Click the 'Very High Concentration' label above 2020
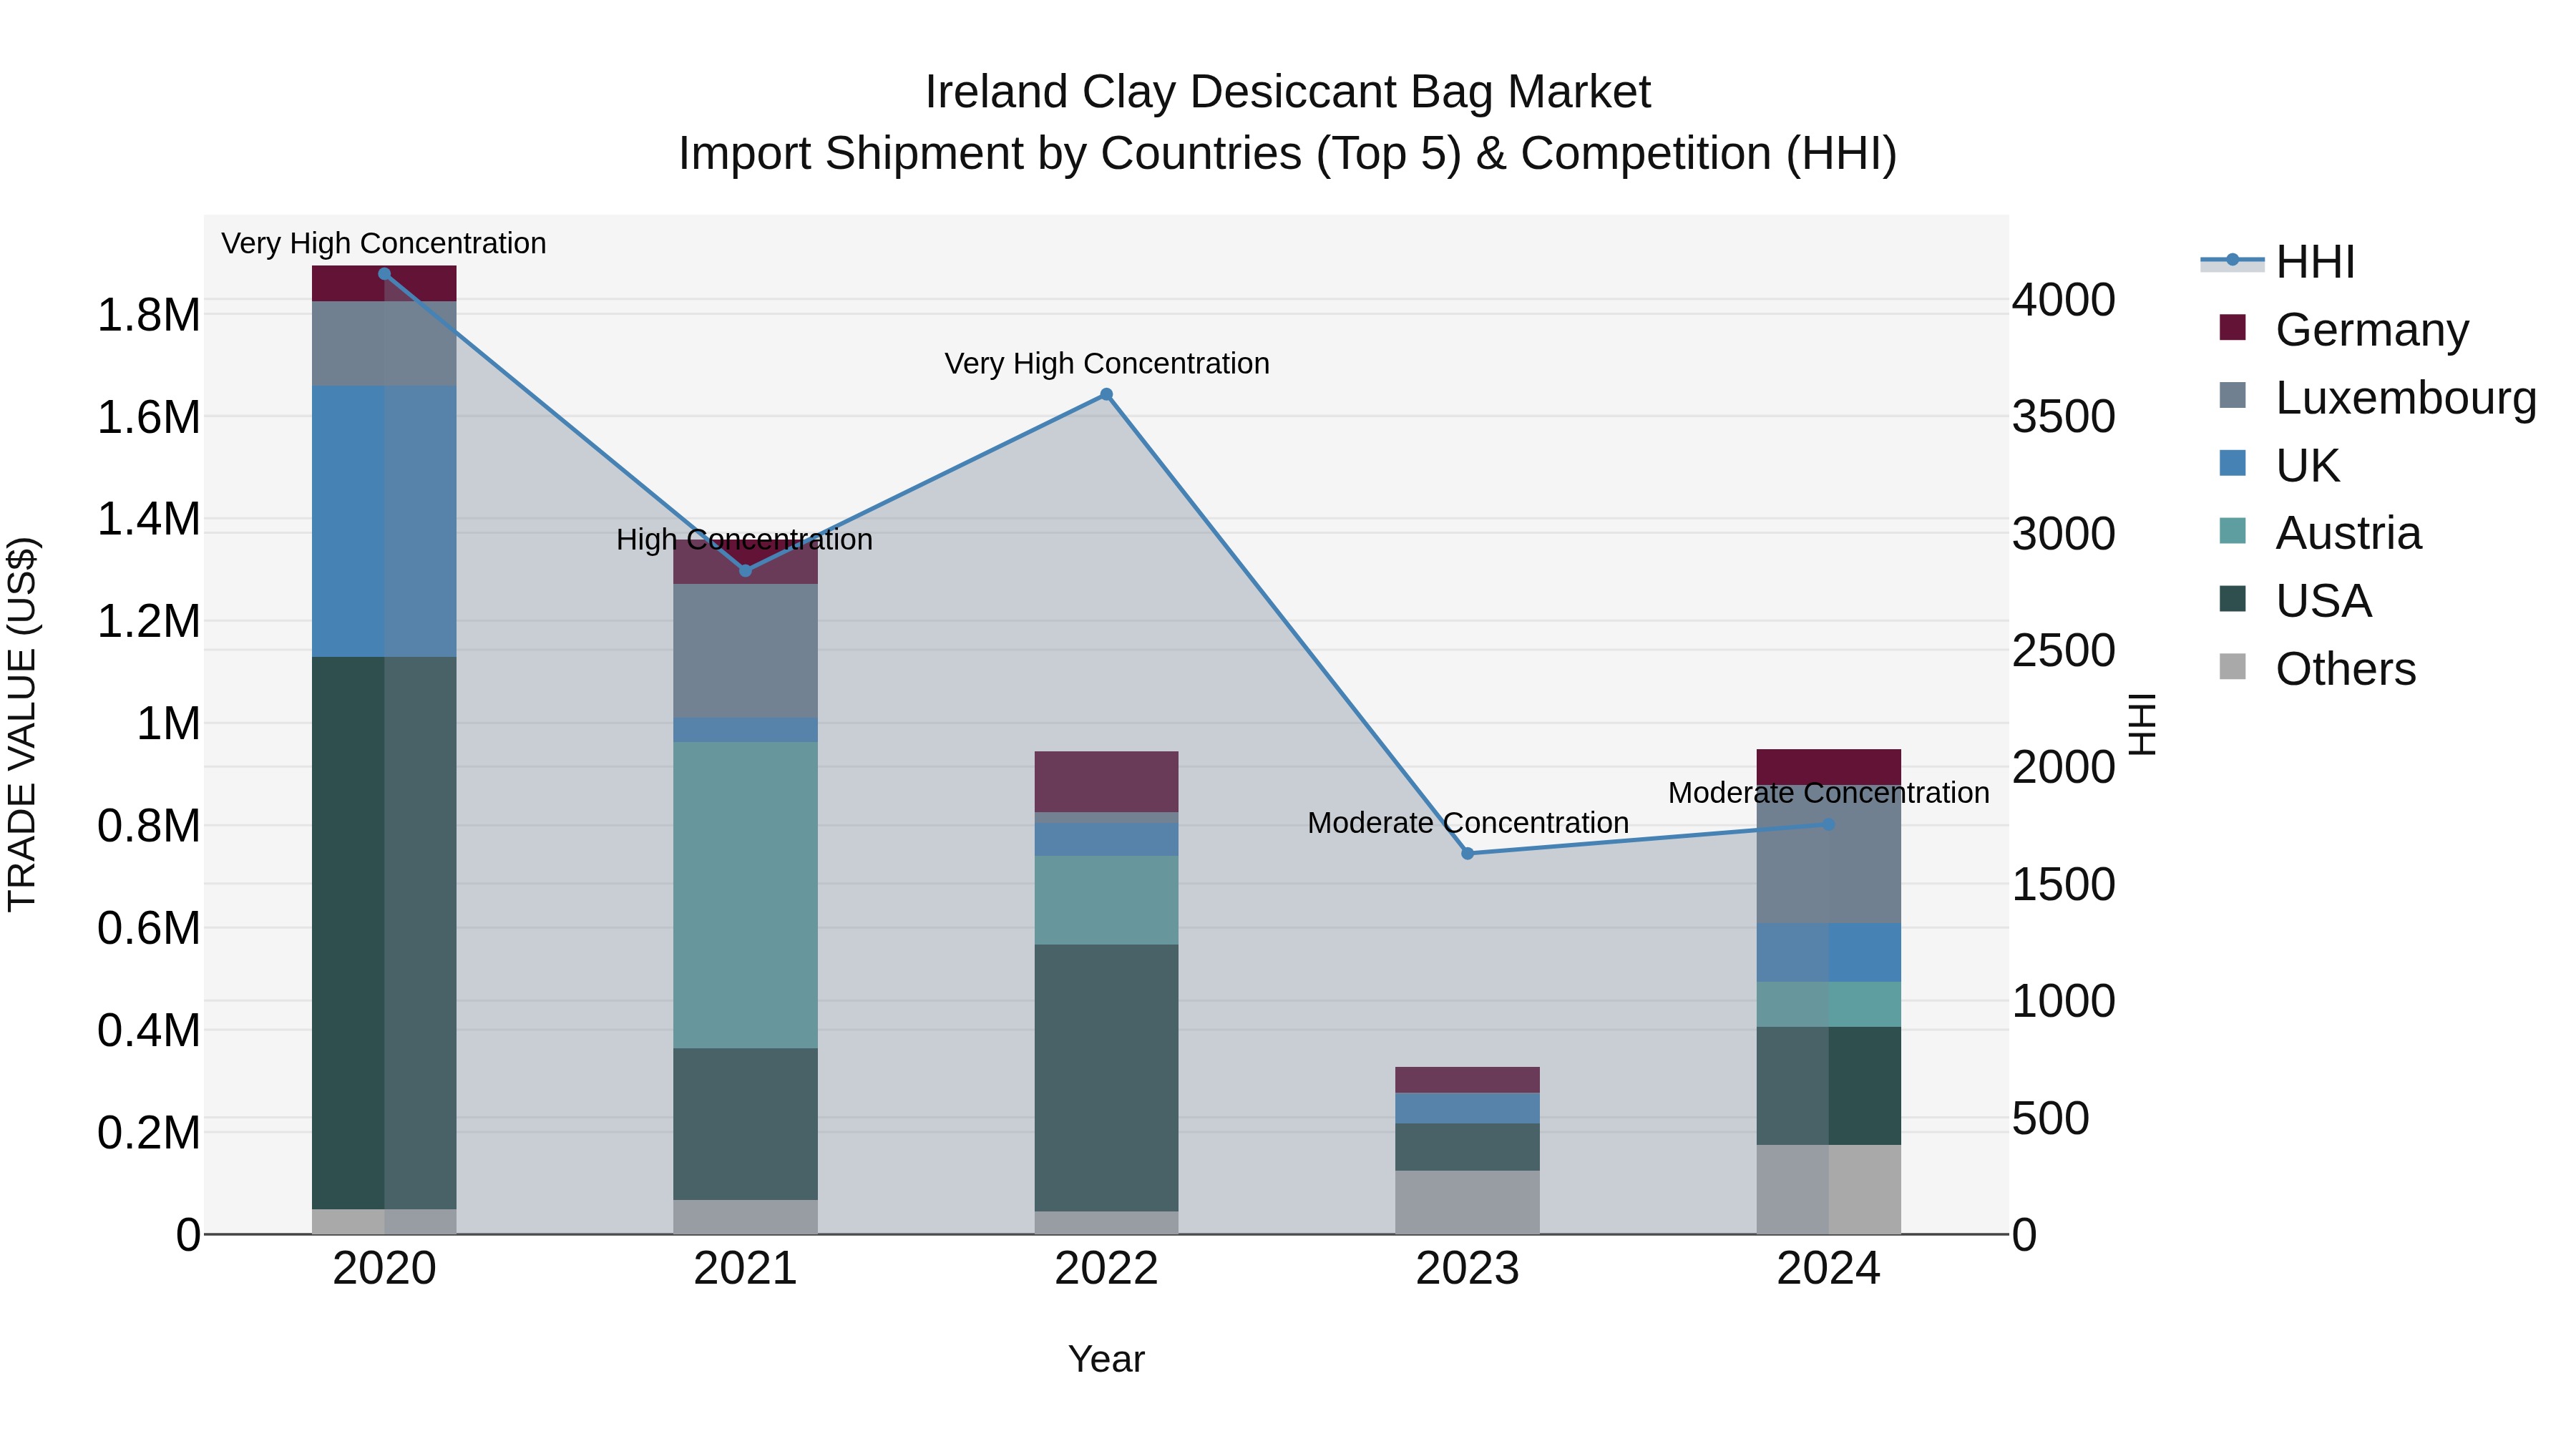Image resolution: width=2576 pixels, height=1449 pixels. tap(384, 244)
